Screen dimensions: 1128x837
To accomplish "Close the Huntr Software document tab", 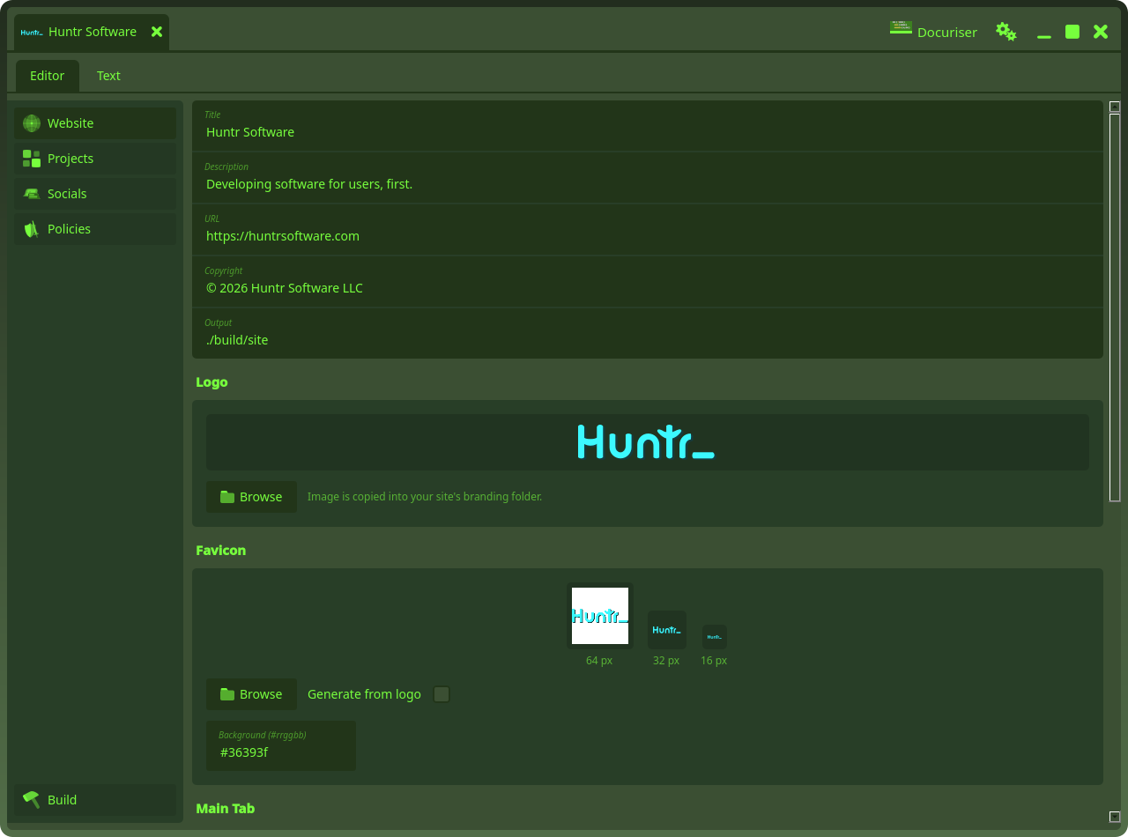I will click(x=157, y=32).
